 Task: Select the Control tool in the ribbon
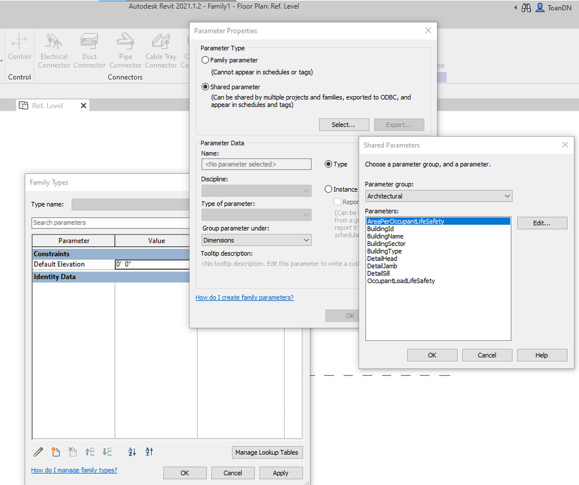[x=19, y=46]
